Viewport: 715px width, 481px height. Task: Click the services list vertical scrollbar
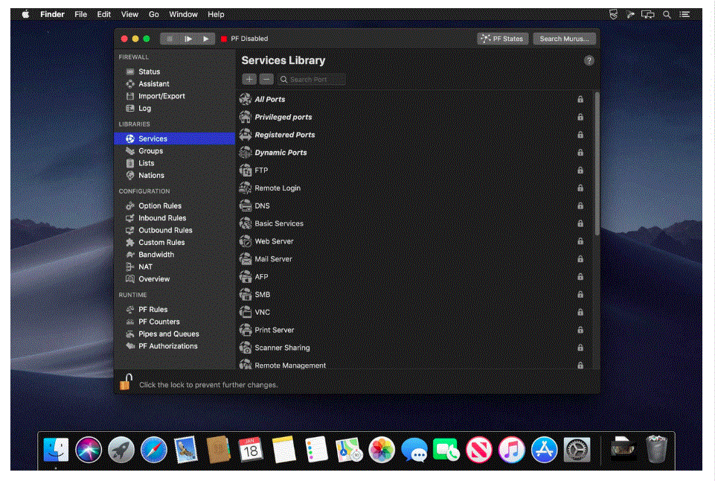(x=597, y=165)
